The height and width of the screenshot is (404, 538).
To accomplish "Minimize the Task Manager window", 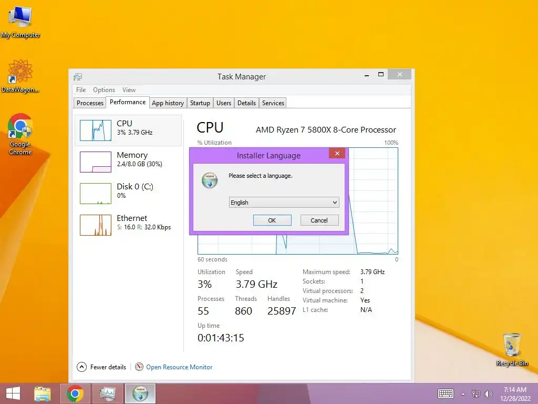I will point(367,75).
